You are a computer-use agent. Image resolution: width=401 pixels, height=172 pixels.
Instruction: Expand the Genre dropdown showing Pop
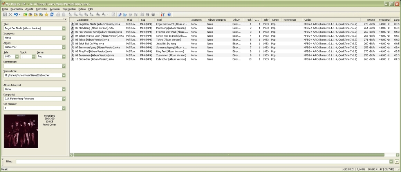coord(63,57)
